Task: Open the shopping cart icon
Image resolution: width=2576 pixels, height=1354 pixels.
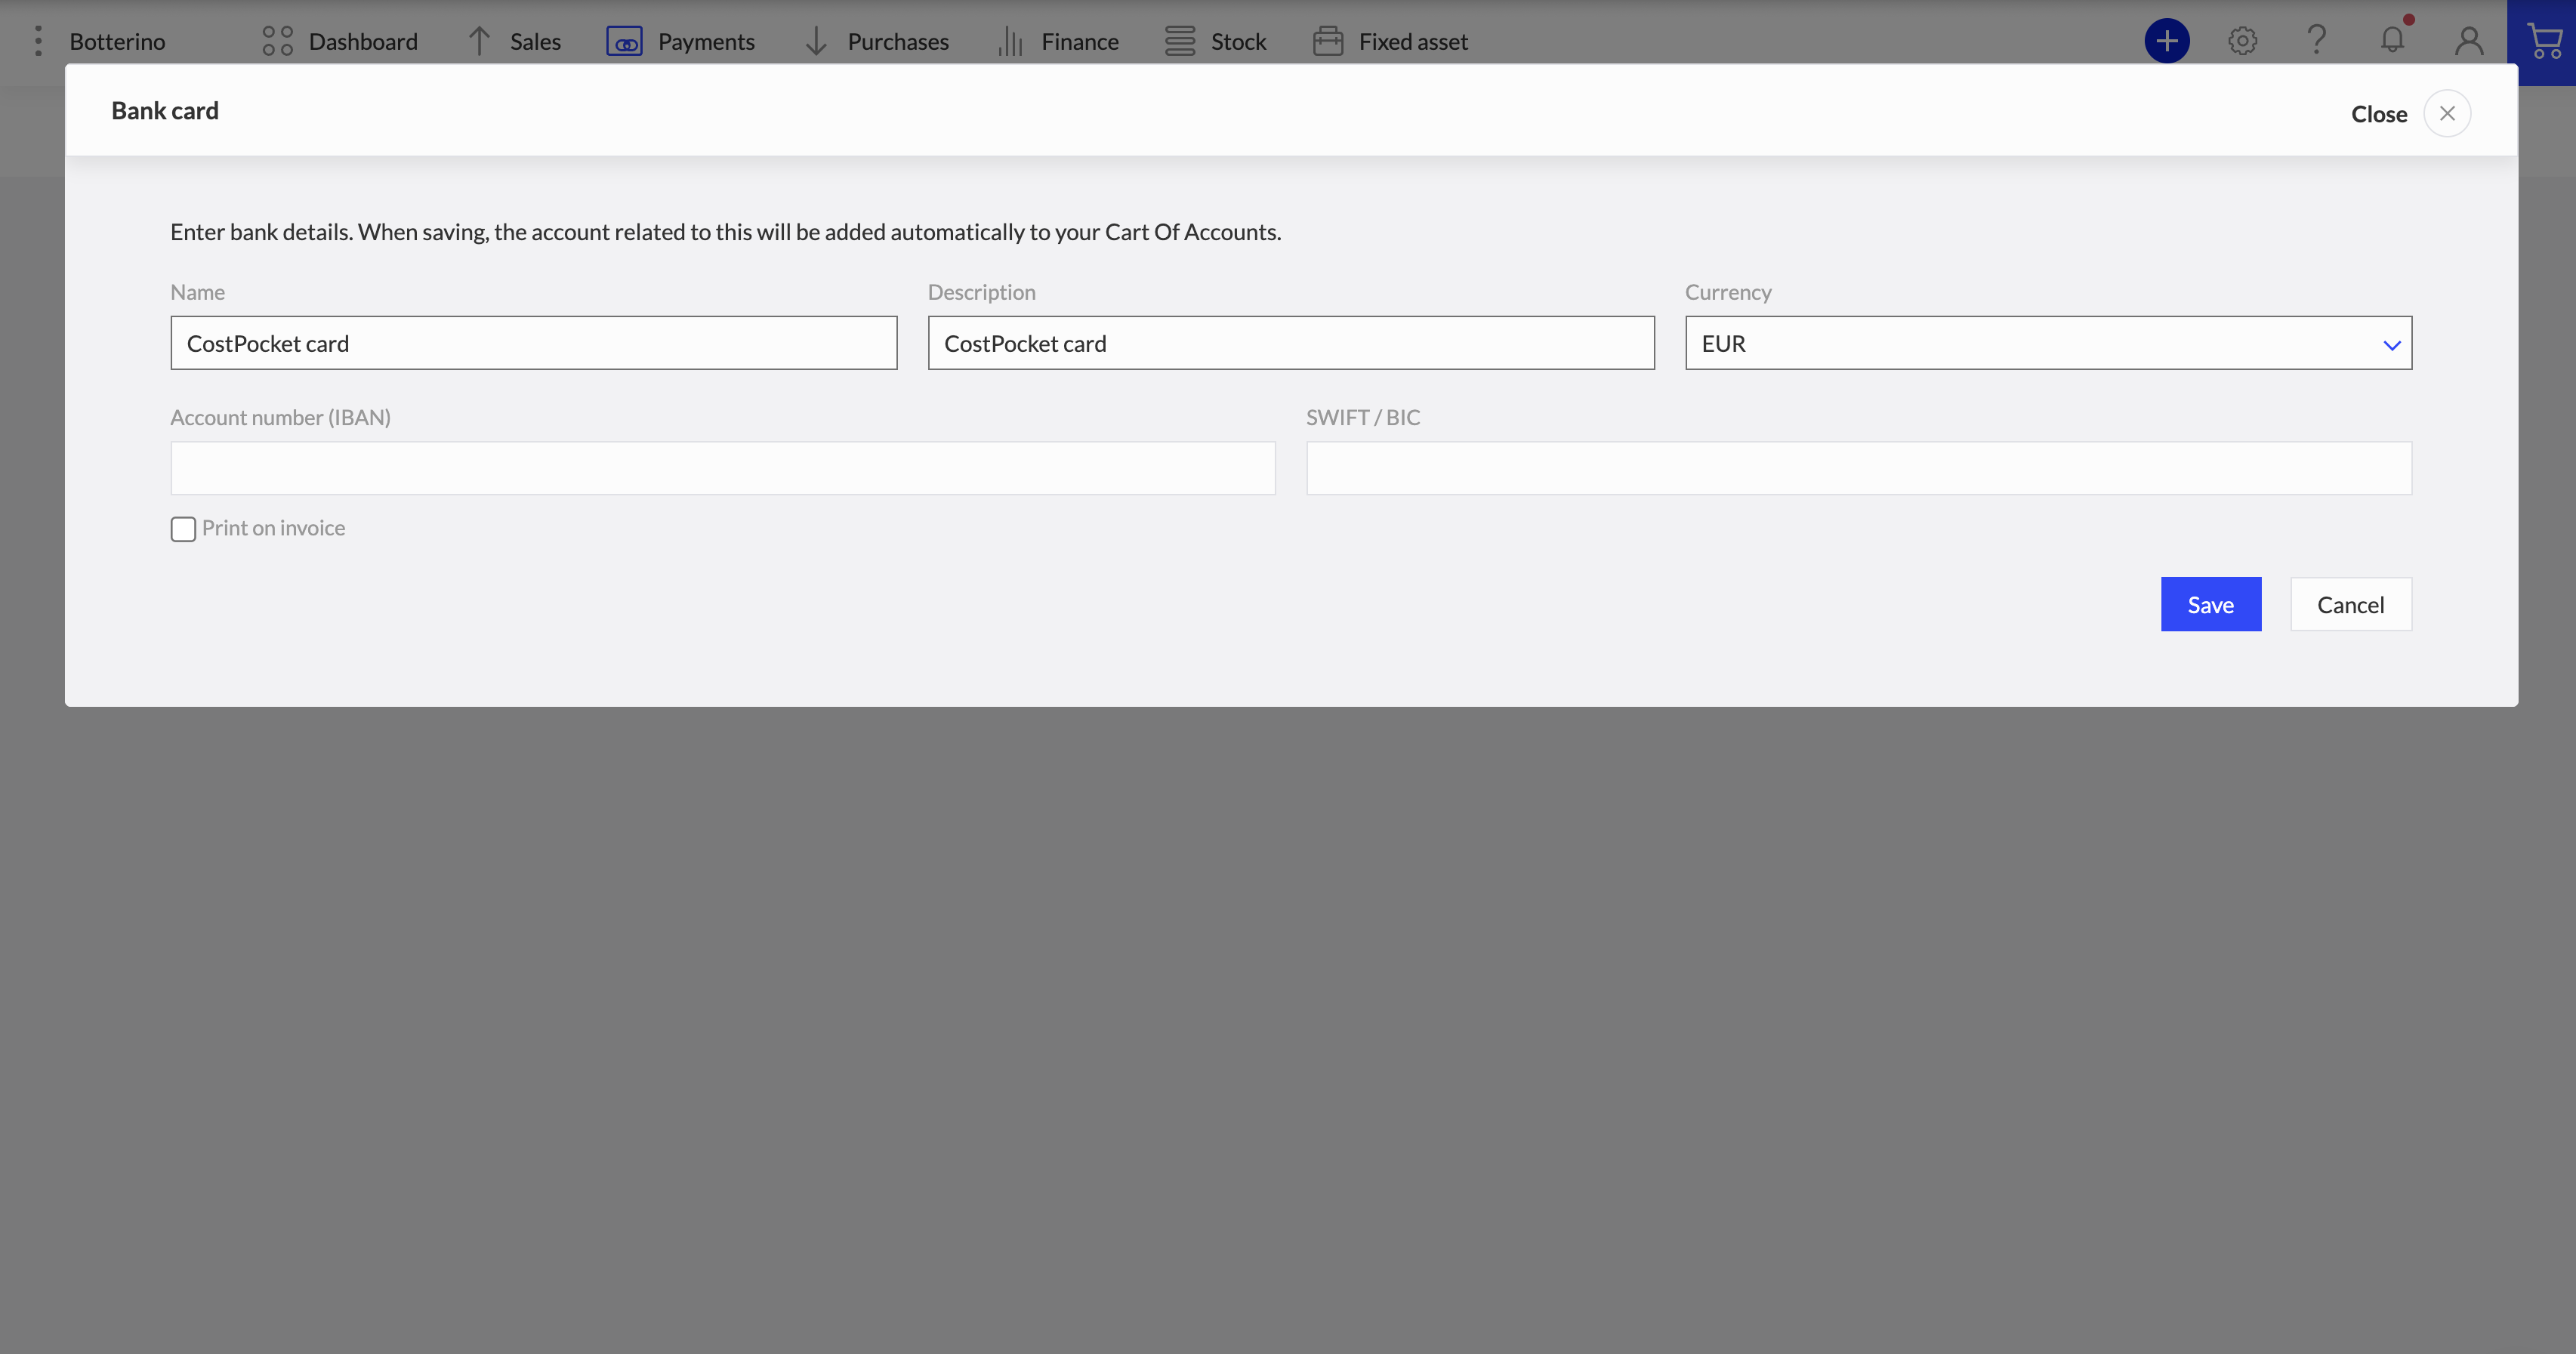Action: pyautogui.click(x=2543, y=42)
